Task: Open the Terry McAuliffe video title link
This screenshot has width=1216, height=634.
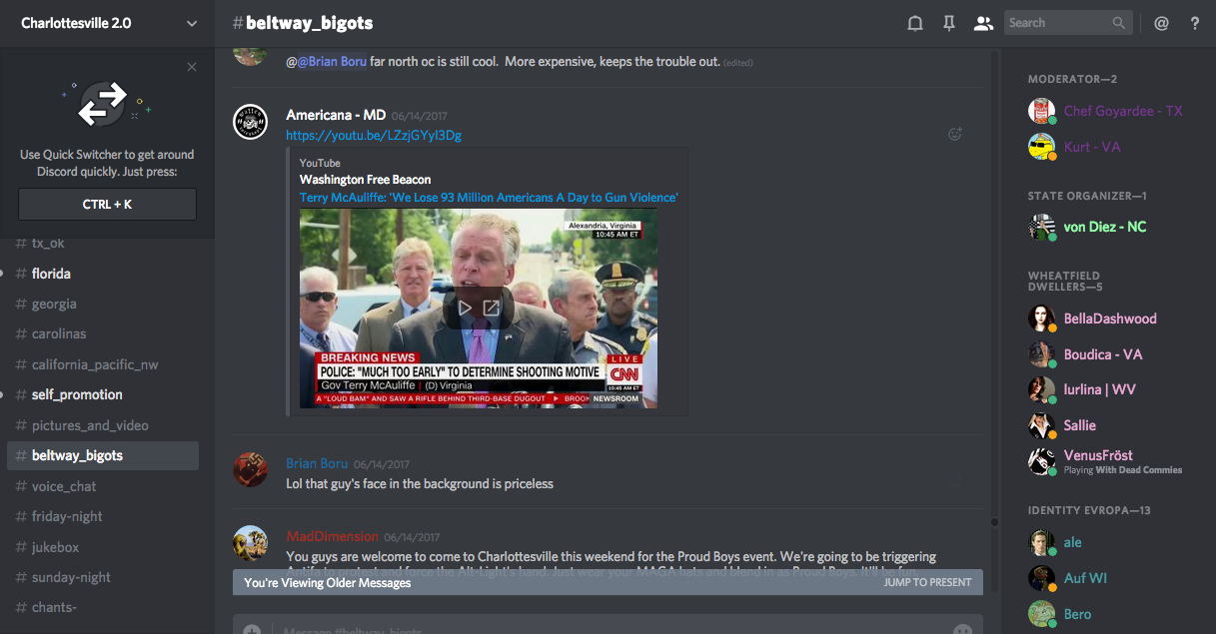Action: pos(489,198)
